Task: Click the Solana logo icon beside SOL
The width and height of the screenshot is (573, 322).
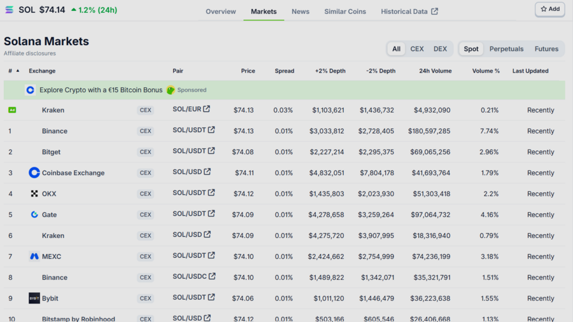Action: pyautogui.click(x=9, y=10)
